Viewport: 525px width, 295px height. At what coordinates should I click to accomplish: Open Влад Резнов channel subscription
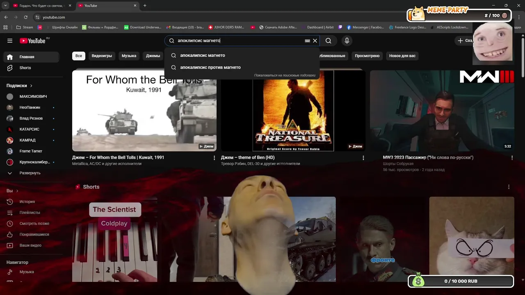tap(31, 118)
